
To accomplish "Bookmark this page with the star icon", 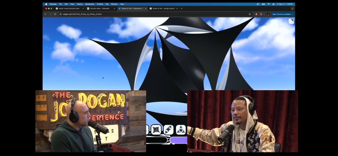I will (x=249, y=14).
